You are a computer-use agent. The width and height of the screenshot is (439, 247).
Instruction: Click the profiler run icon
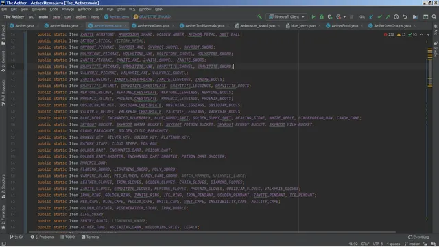click(x=338, y=16)
